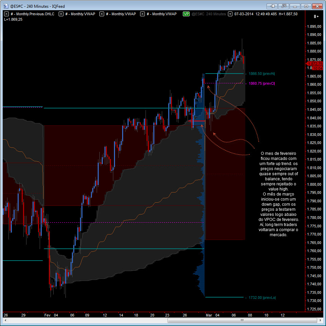The width and height of the screenshot is (326, 326).
Task: Remove the Monthly.Previous.OHLC indicator via its X box
Action: (6, 14)
